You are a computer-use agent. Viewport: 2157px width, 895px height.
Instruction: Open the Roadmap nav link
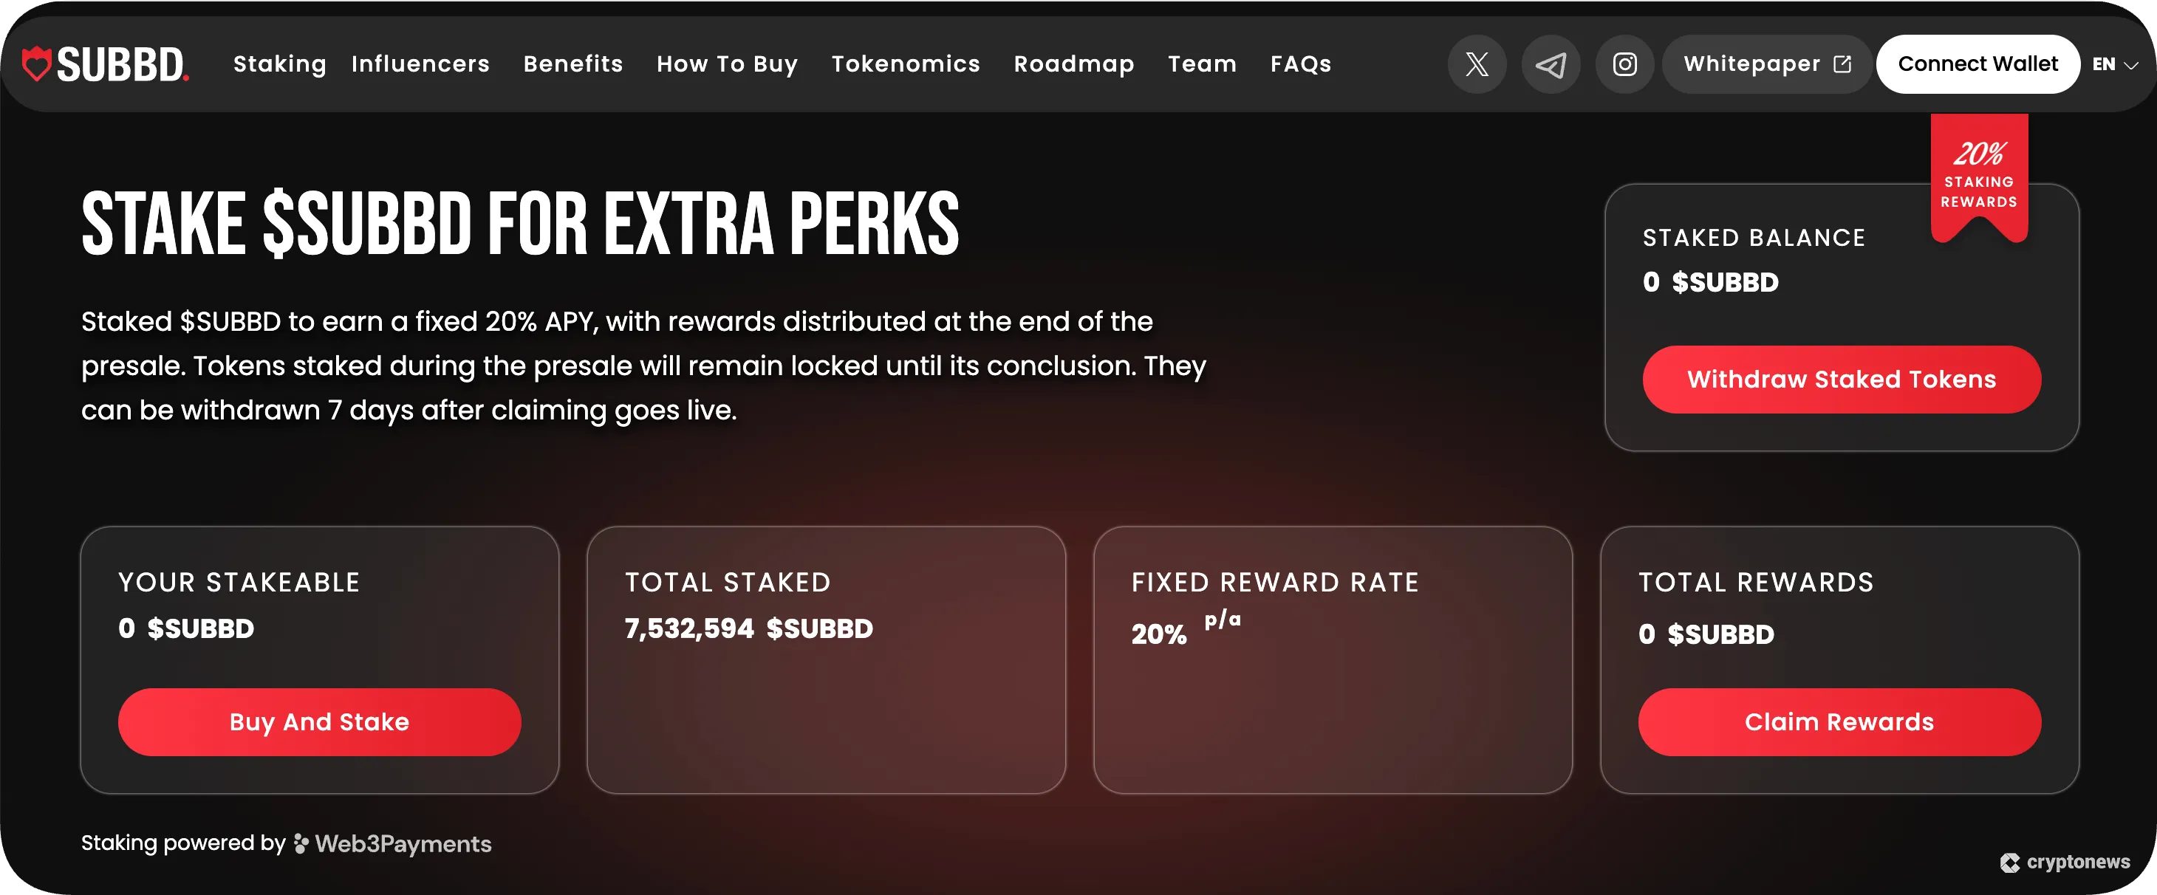tap(1073, 64)
